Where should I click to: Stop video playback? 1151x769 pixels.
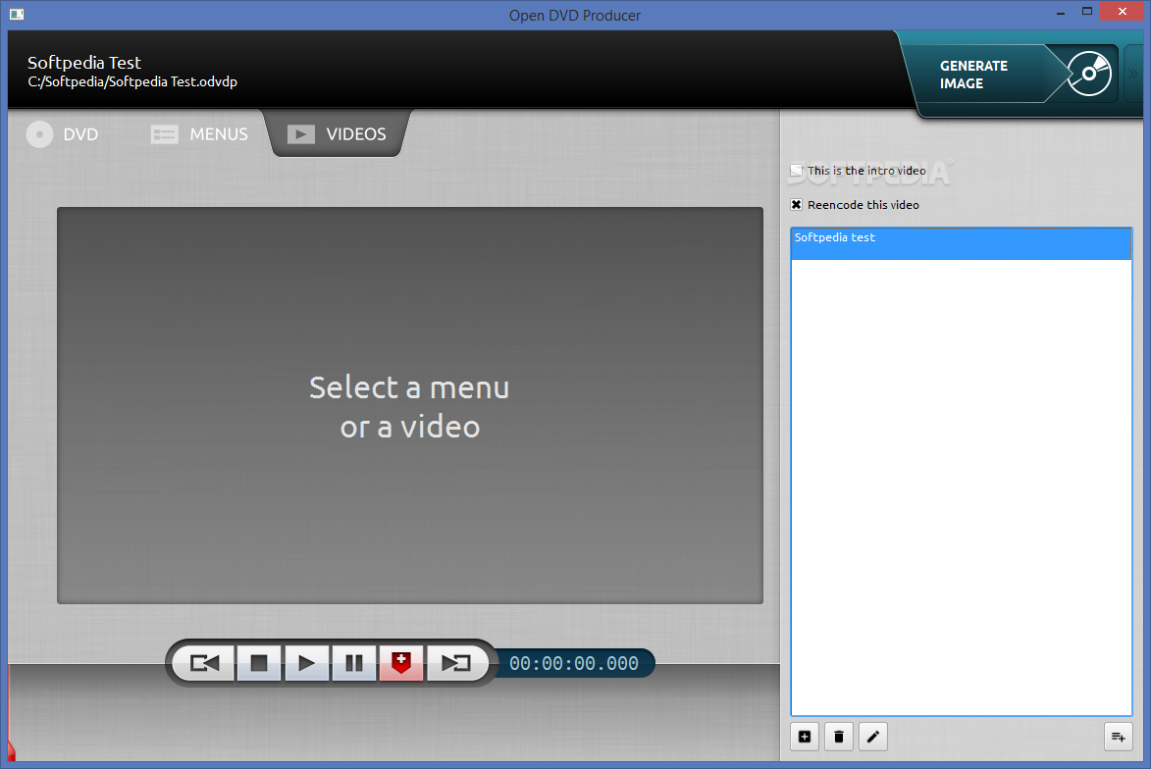coord(258,663)
